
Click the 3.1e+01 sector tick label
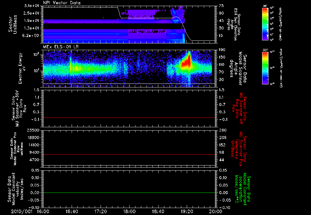tap(32, 6)
